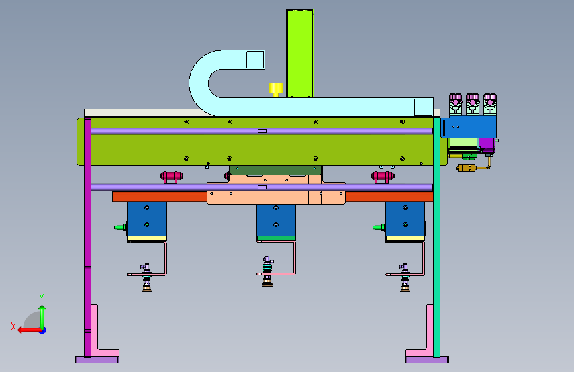Pick the leftmost solenoid valve on the manifold
The height and width of the screenshot is (372, 574).
tap(455, 104)
